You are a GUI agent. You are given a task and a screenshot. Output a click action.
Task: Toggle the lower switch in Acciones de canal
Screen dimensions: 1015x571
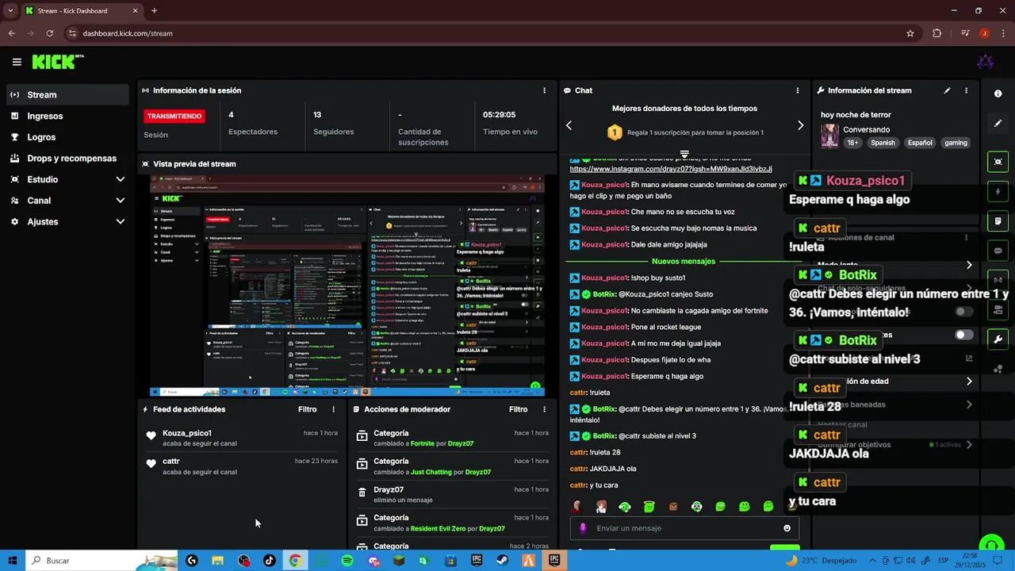point(963,335)
